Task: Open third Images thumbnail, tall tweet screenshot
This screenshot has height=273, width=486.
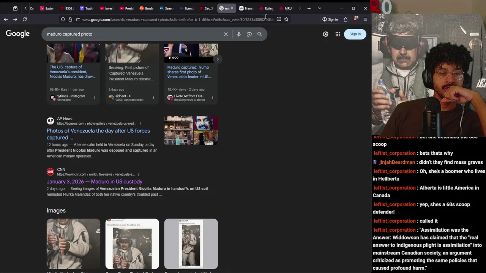Action: pos(191,244)
